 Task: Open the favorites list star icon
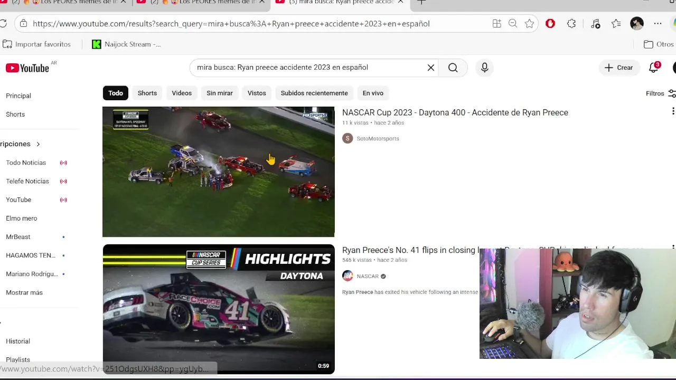[x=616, y=24]
